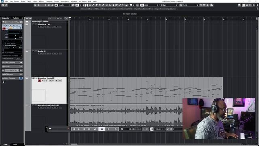Viewport: 259px width, 146px height.
Task: Open the MIDI menu
Action: click(29, 1)
